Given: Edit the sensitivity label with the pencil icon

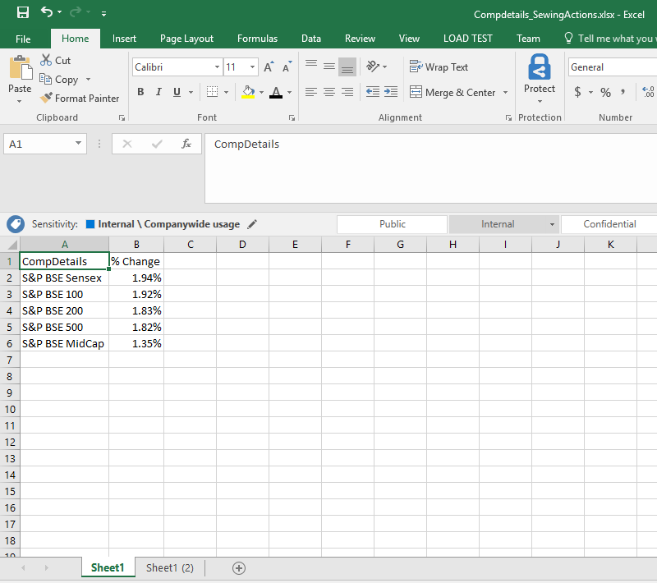Looking at the screenshot, I should (252, 223).
